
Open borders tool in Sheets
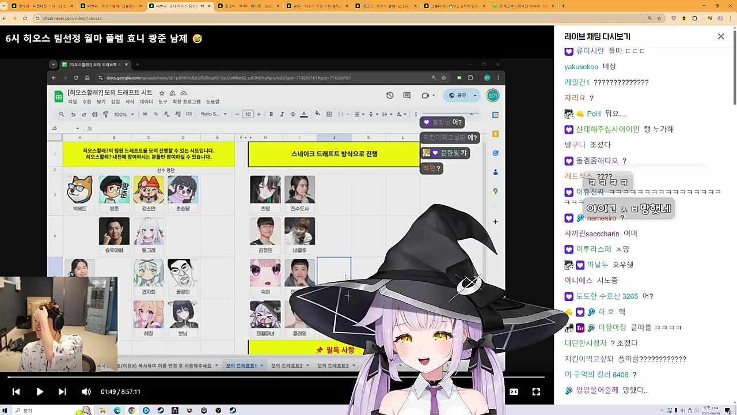pos(329,114)
